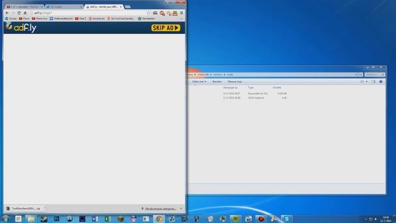Expand the Explorer address path history dropdown
396x223 pixels.
click(356, 74)
